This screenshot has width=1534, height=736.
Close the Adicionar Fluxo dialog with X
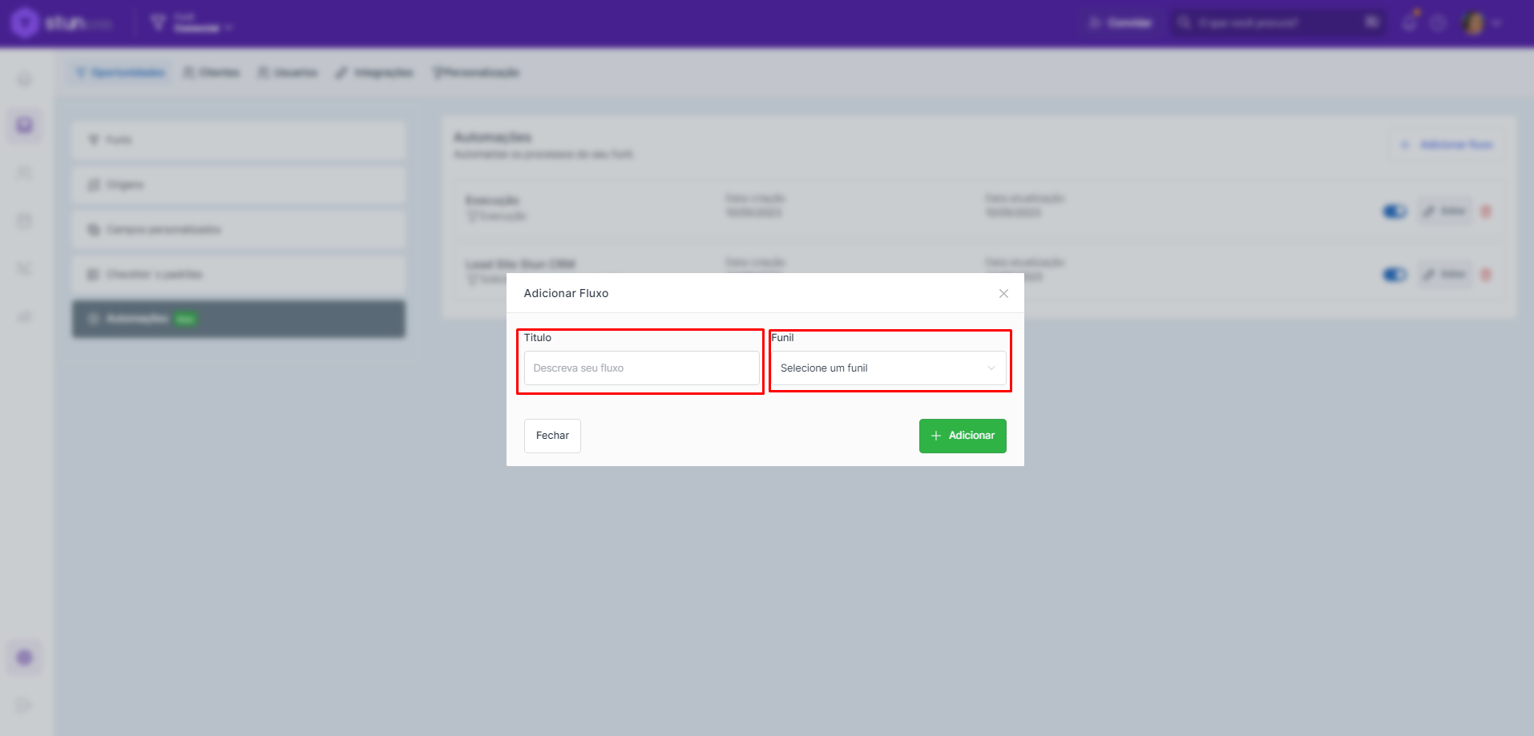1003,294
